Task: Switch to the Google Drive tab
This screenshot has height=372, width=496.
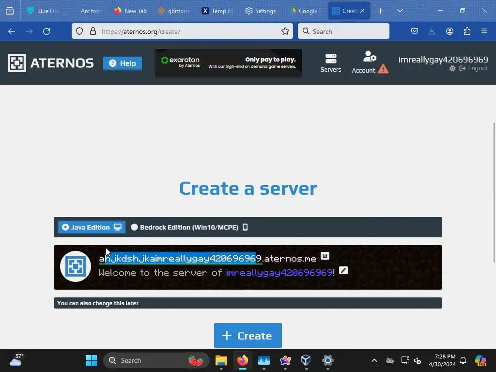Action: pos(305,11)
